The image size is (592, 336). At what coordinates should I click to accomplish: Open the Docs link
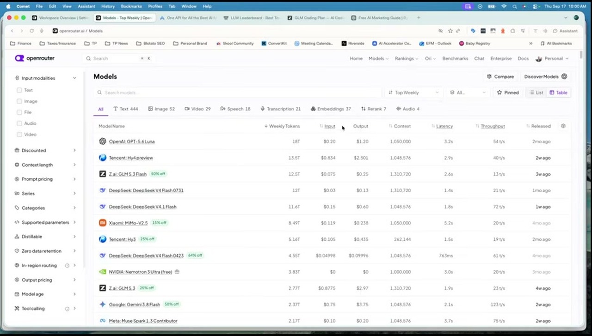[523, 59]
